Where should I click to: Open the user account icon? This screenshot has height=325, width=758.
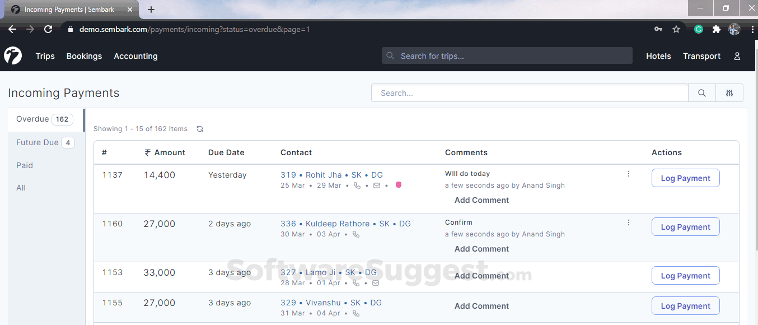(x=737, y=55)
